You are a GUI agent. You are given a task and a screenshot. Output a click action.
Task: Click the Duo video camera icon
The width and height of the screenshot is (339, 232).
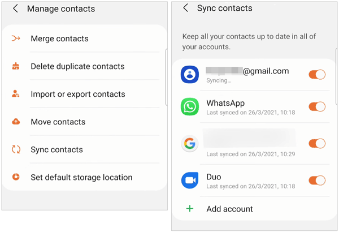[190, 181]
